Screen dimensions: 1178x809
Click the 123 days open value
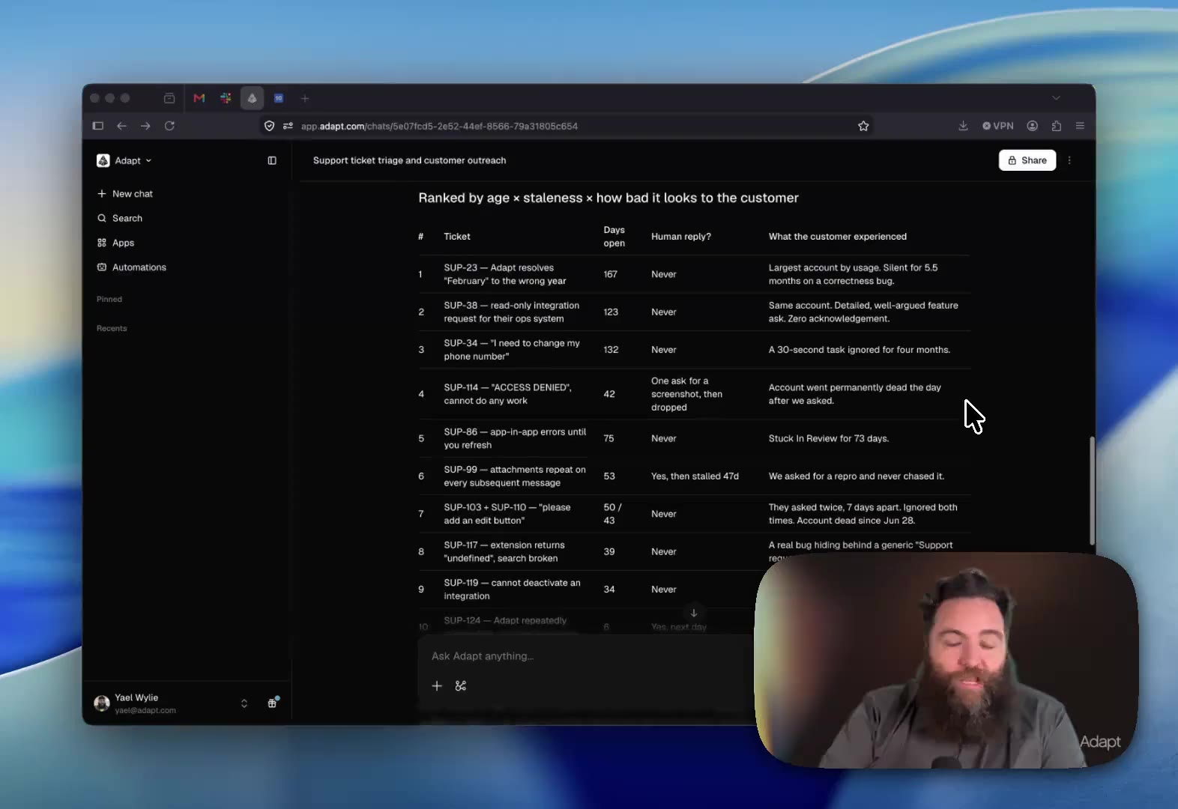pyautogui.click(x=611, y=312)
